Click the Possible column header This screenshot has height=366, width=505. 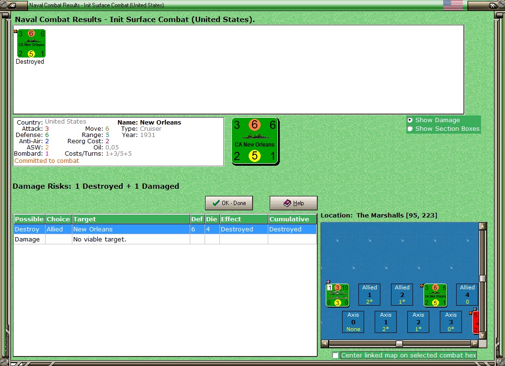[29, 219]
